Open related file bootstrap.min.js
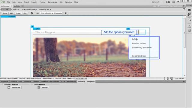The image size is (192, 108). pyautogui.click(x=45, y=9)
